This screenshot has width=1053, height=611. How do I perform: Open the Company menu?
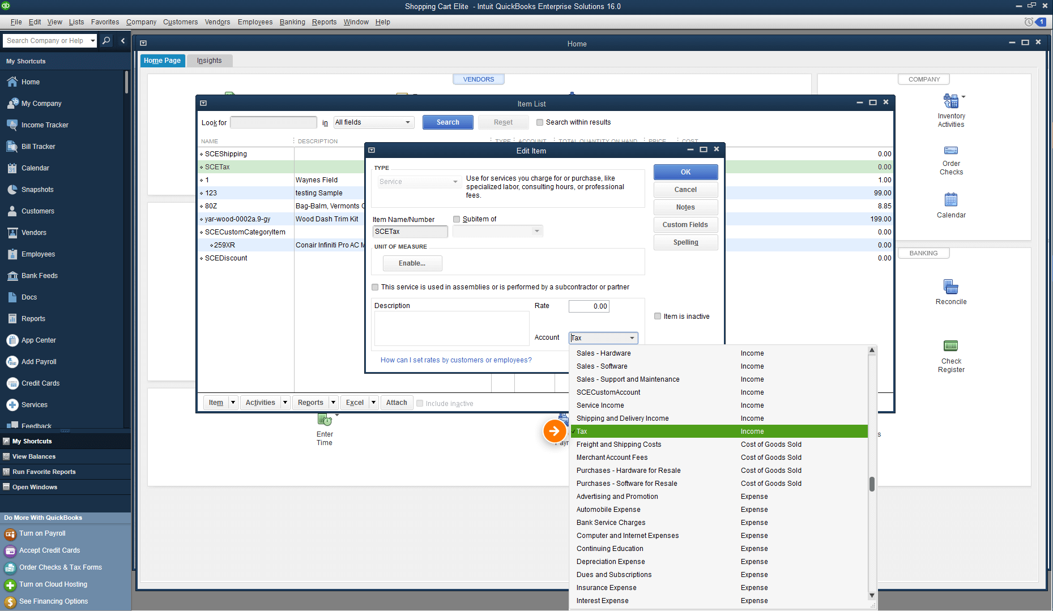(141, 22)
